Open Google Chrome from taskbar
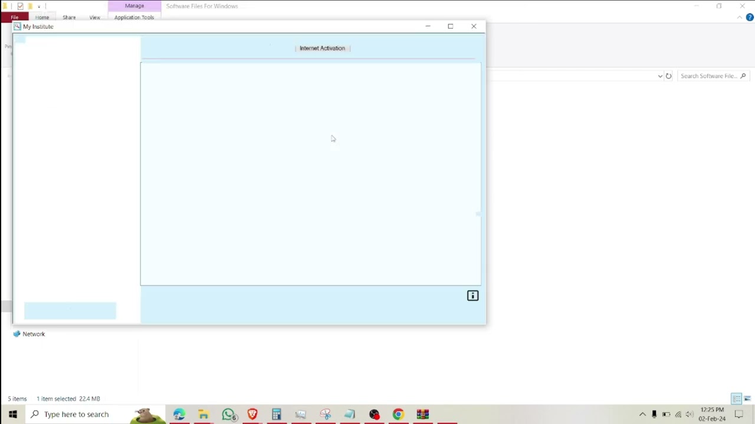The image size is (755, 424). pyautogui.click(x=398, y=414)
